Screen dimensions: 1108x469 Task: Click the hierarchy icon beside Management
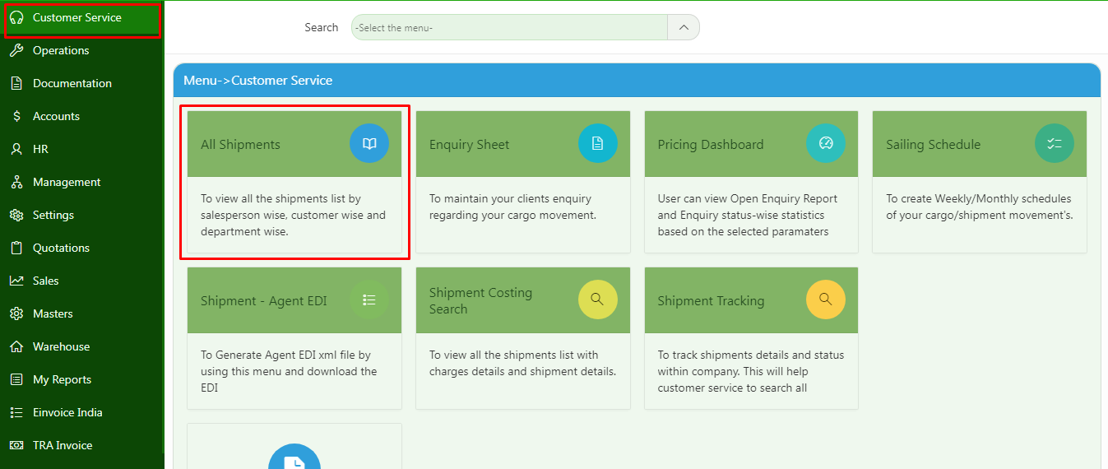point(16,182)
